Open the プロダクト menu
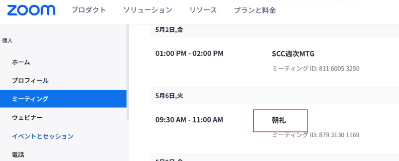Screen dimensions: 399x161 88,10
